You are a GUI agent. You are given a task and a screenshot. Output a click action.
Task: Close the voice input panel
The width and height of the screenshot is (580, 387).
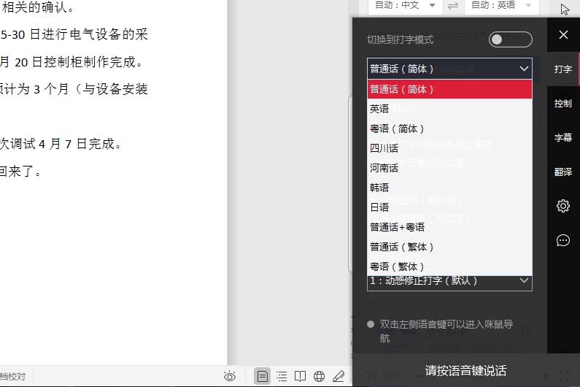click(563, 35)
